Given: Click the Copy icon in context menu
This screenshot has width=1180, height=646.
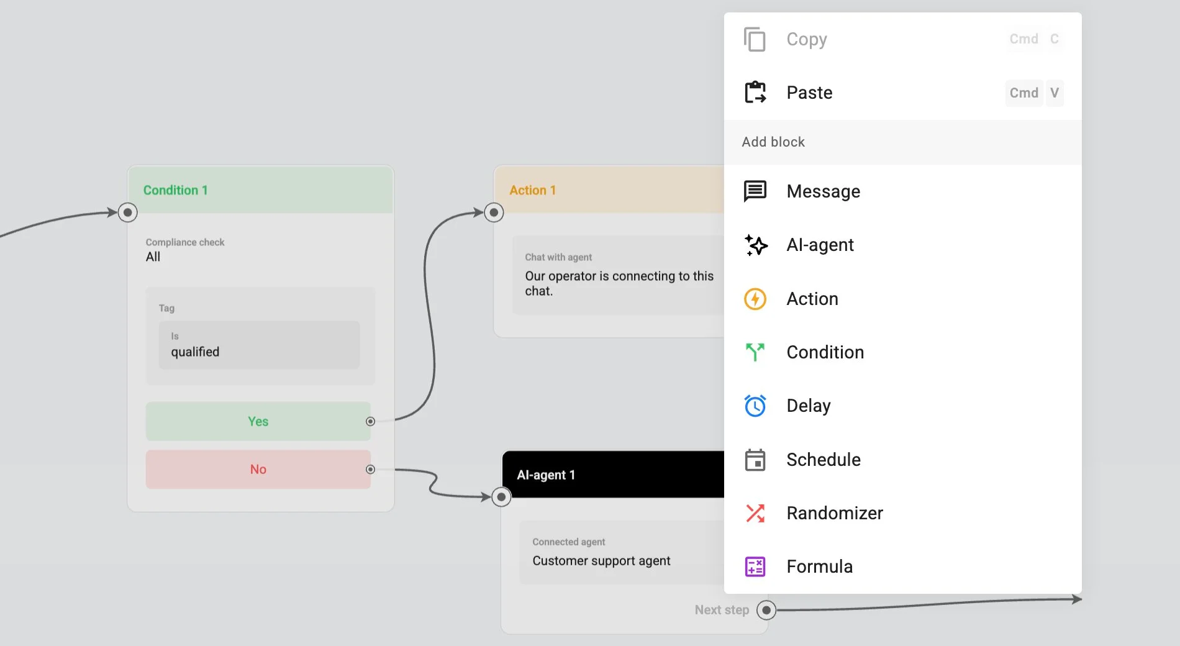Looking at the screenshot, I should pyautogui.click(x=755, y=39).
